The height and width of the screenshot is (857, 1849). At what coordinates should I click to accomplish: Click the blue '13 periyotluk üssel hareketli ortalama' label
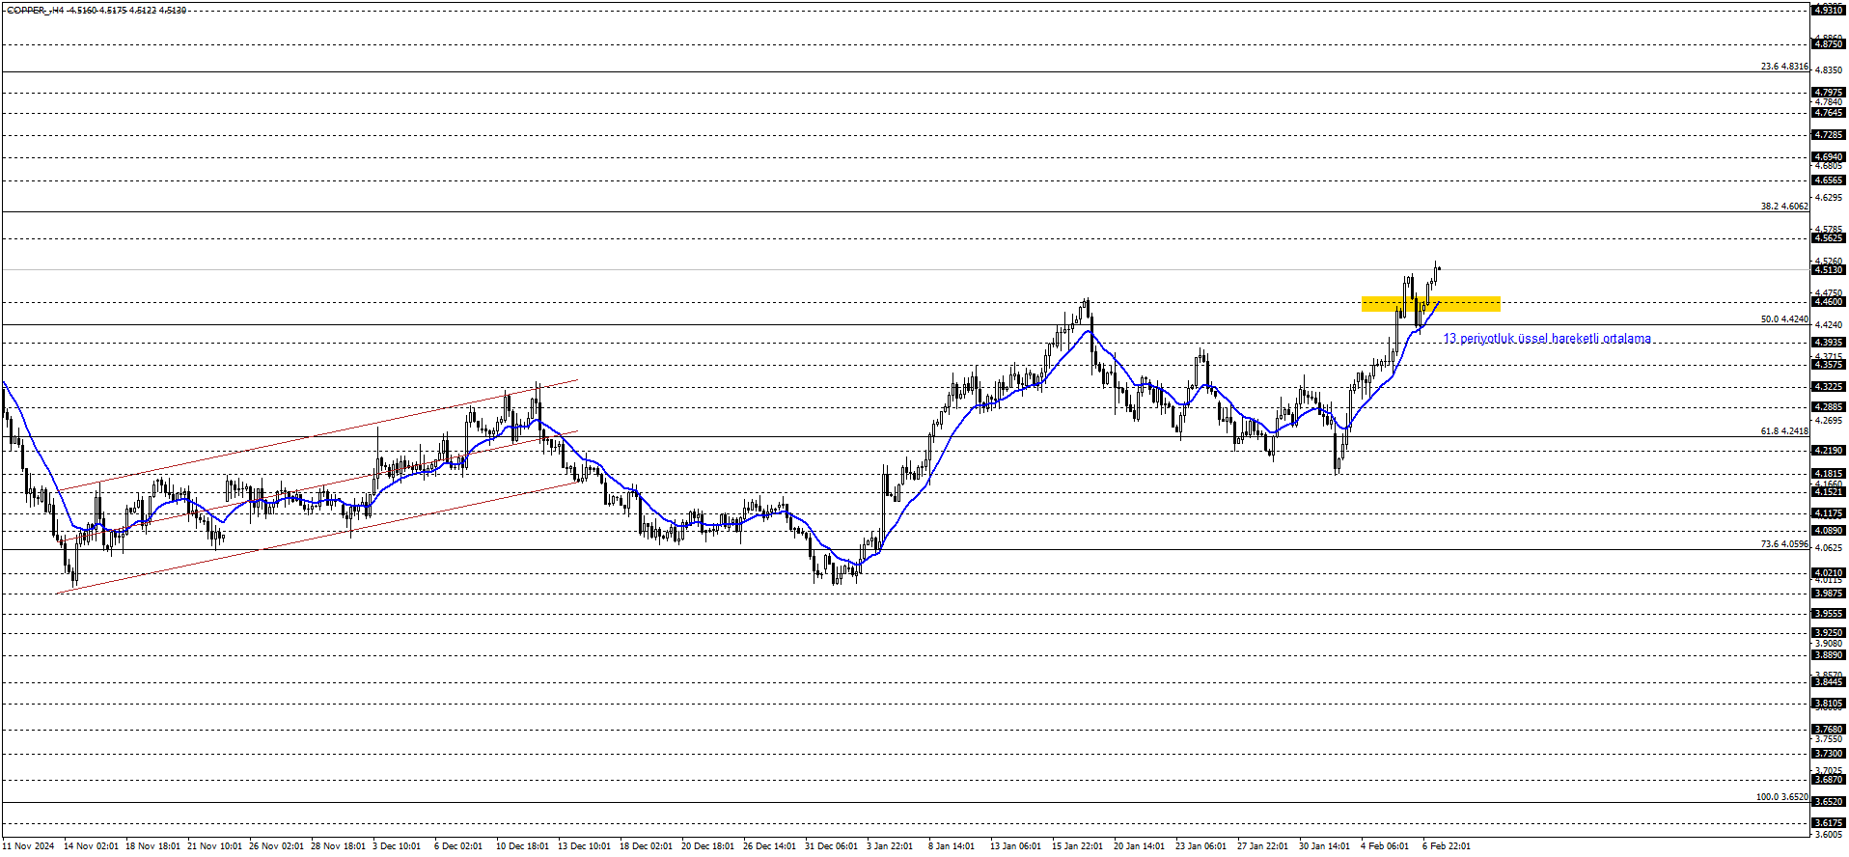pos(1547,339)
